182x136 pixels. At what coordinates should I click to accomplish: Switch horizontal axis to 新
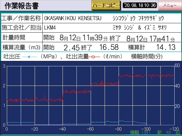click(x=159, y=132)
